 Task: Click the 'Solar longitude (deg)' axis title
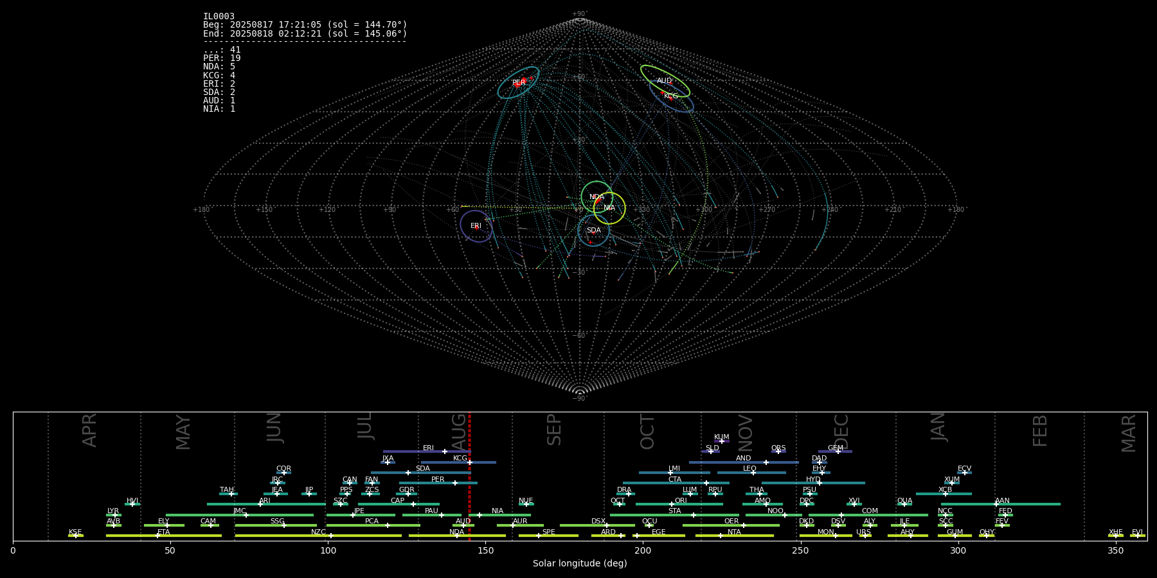pos(580,564)
